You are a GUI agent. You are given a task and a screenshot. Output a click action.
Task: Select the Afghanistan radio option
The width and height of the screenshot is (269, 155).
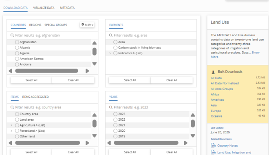click(17, 42)
